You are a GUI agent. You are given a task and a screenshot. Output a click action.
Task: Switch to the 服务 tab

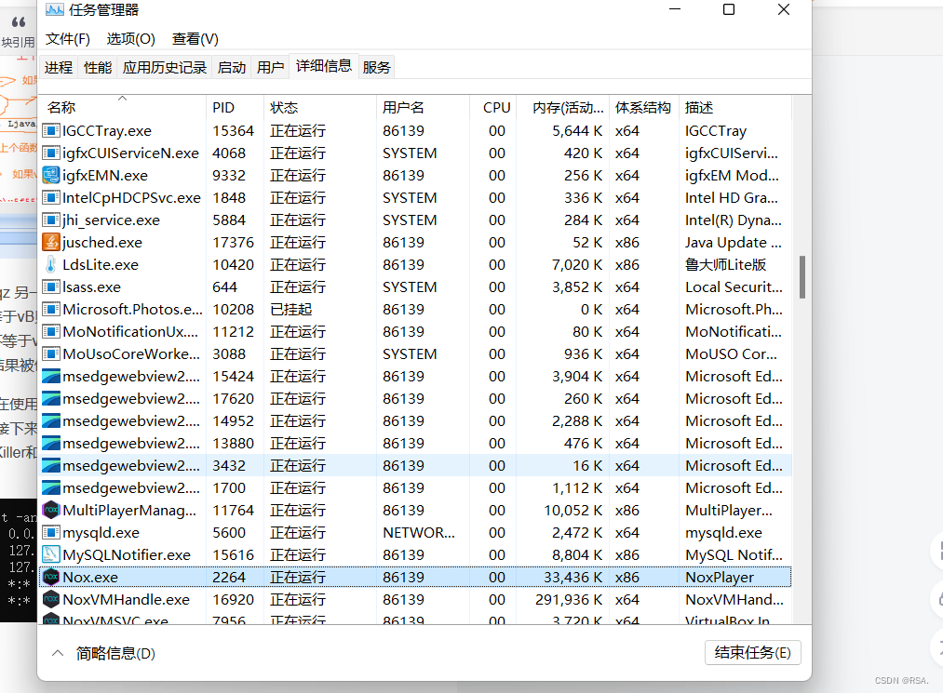point(376,67)
